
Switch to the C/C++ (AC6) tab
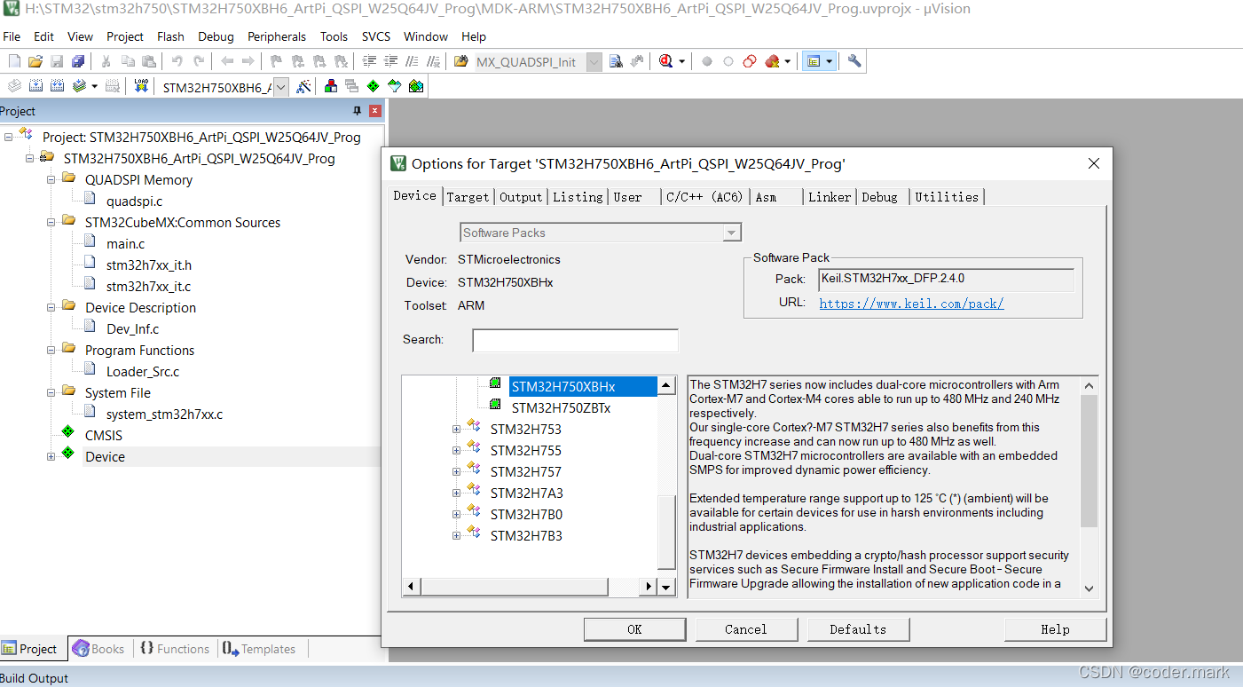coord(704,197)
